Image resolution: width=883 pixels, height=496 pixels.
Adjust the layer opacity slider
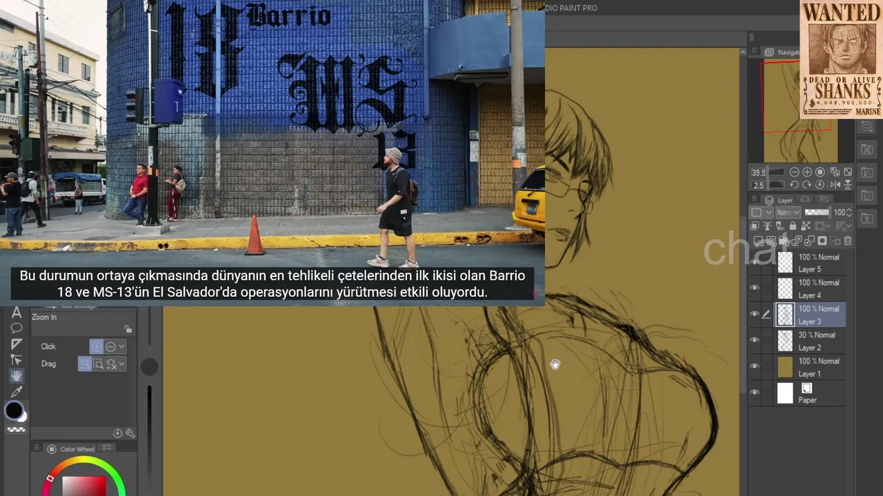coord(817,213)
